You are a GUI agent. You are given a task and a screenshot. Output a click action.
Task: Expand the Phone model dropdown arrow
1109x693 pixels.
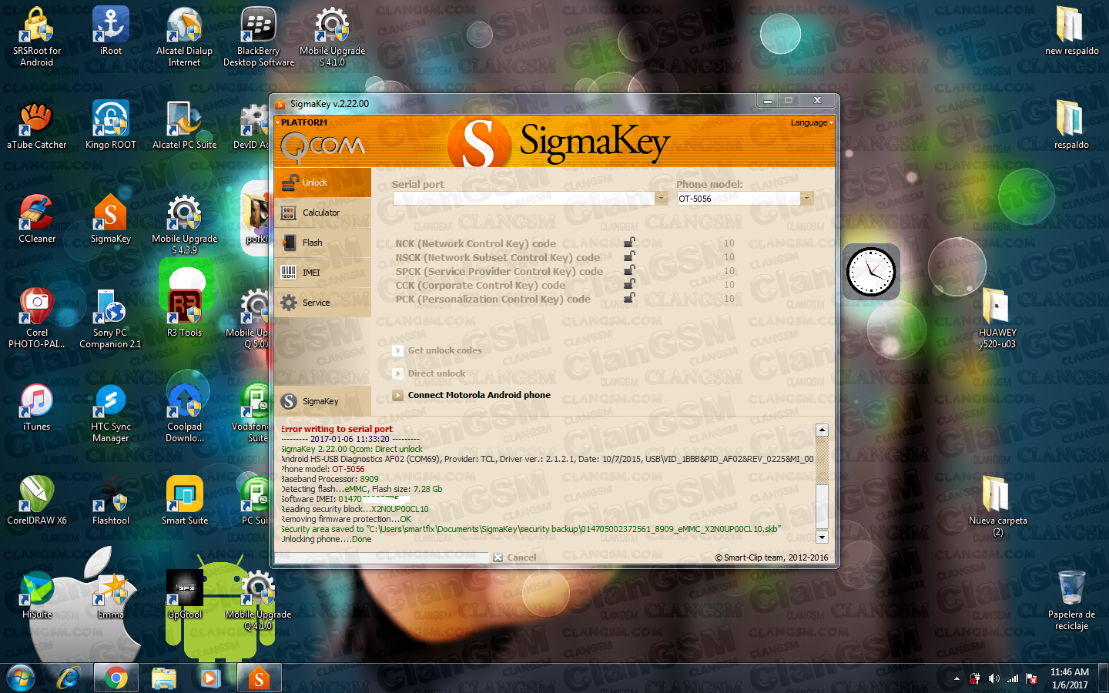[806, 199]
